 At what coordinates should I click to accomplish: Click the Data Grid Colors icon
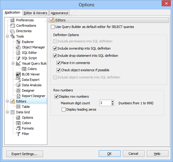pos(18,123)
